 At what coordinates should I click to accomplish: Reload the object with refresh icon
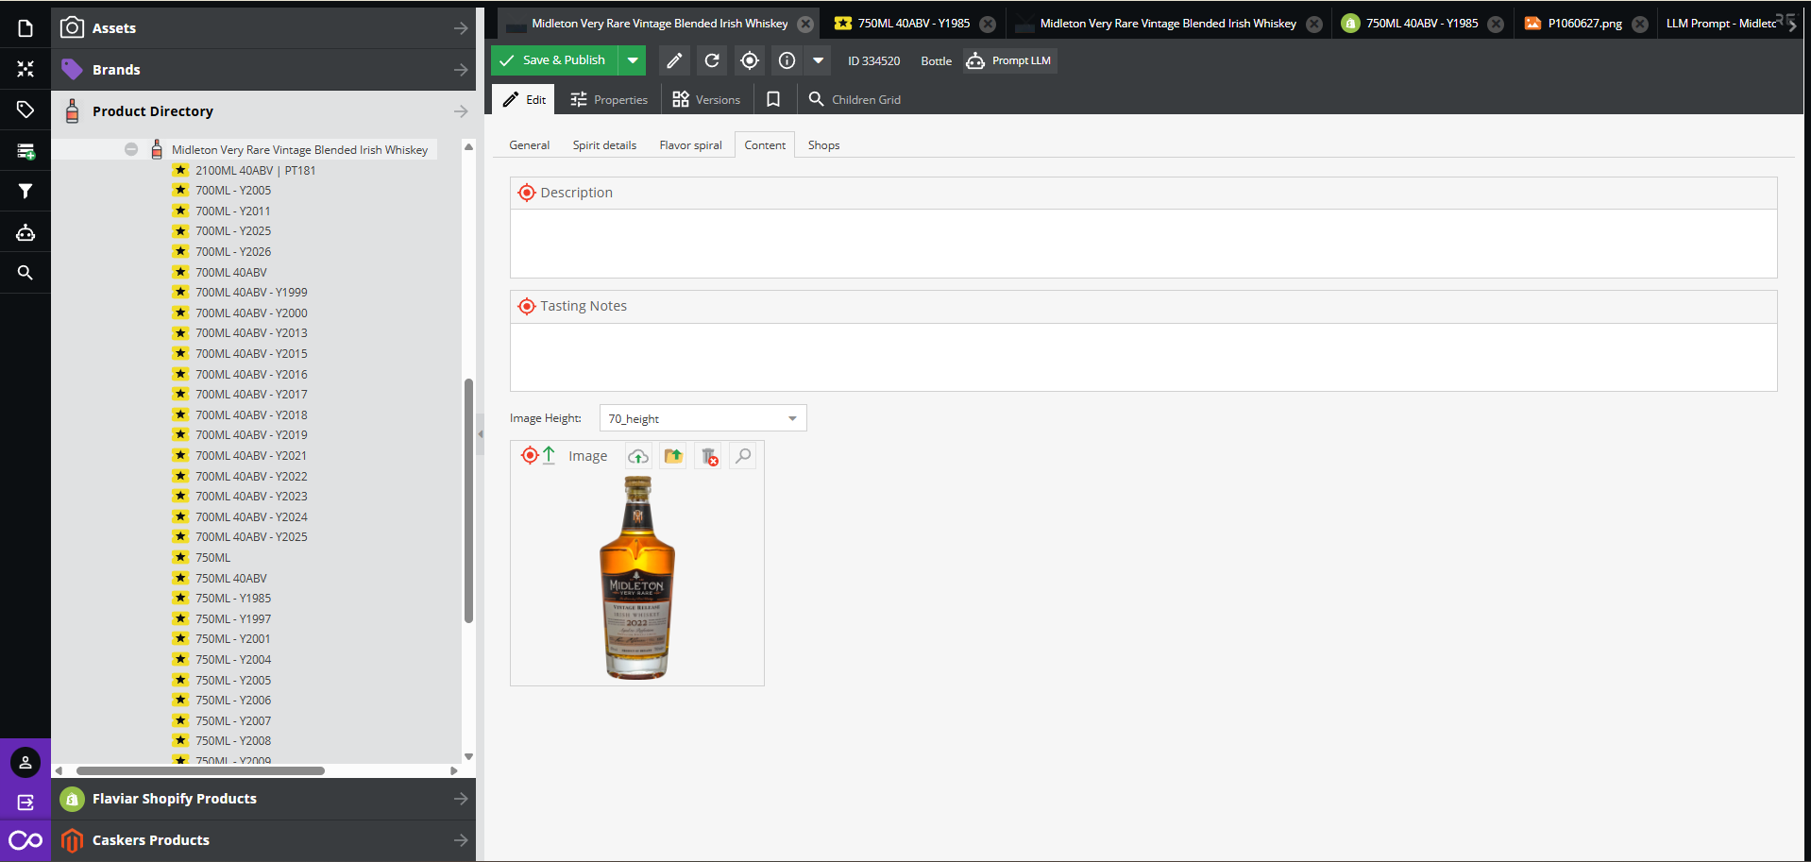tap(712, 60)
